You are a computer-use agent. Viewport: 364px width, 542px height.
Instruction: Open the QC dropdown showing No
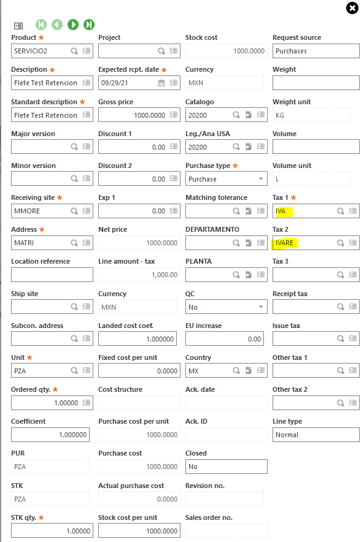point(260,306)
